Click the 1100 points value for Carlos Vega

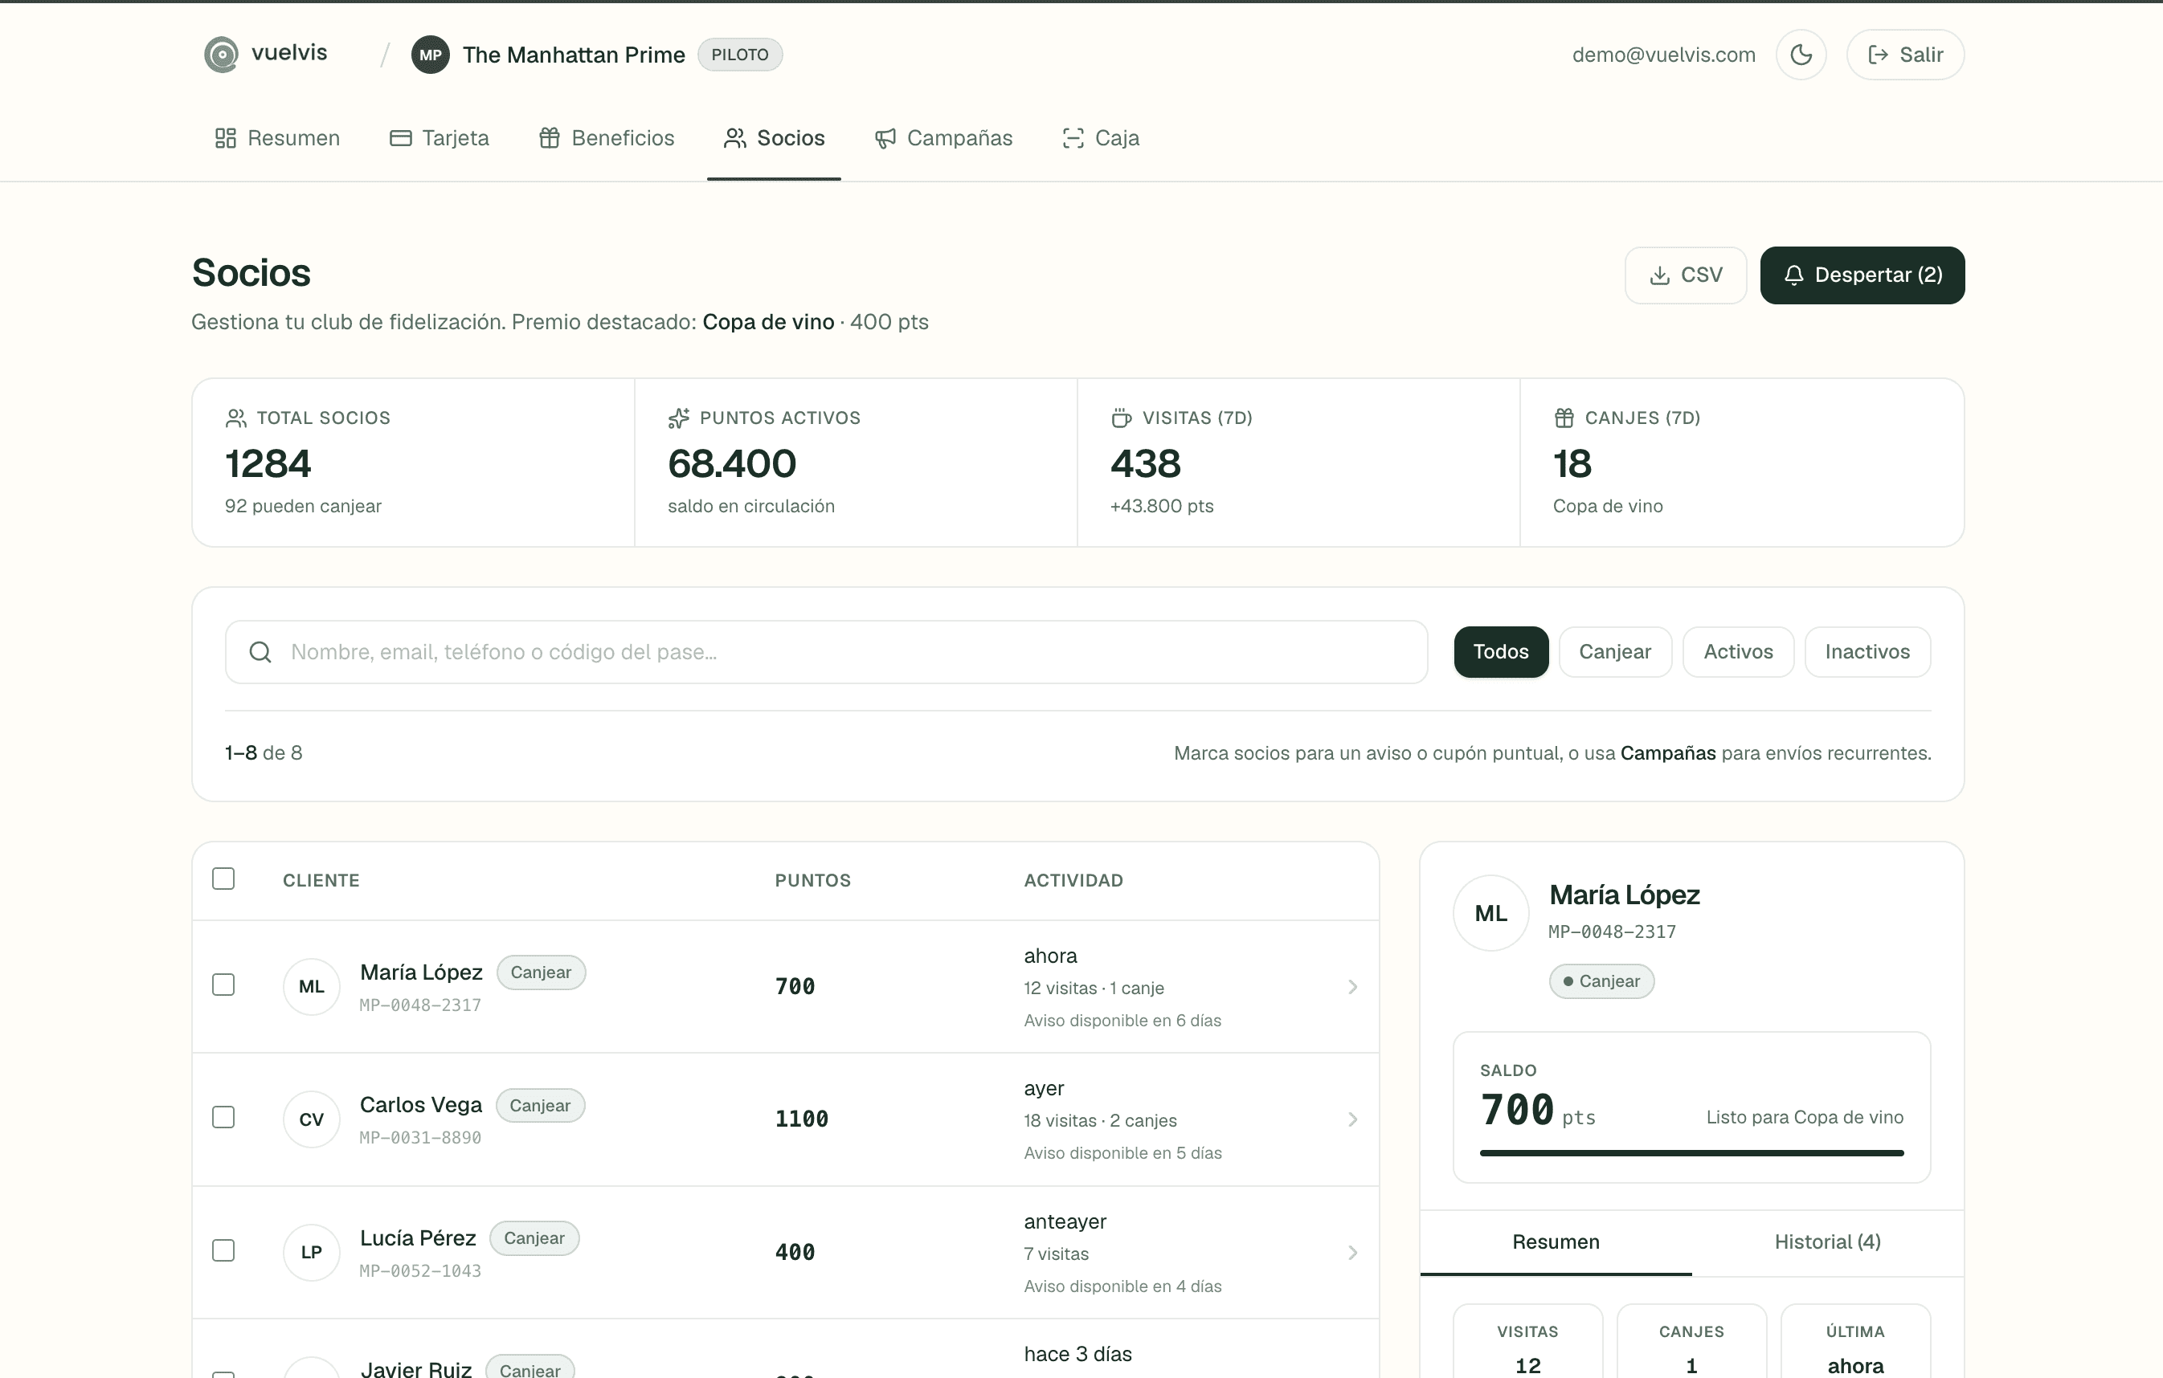(x=802, y=1119)
